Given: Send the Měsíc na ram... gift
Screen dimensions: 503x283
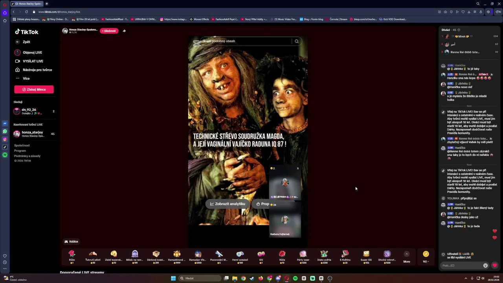Looking at the screenshot, I should pyautogui.click(x=135, y=257).
